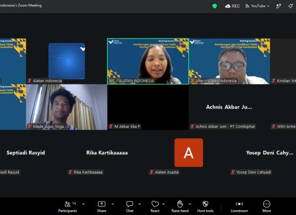The image size is (296, 215).
Task: Open the Livestream control
Action: pyautogui.click(x=239, y=207)
